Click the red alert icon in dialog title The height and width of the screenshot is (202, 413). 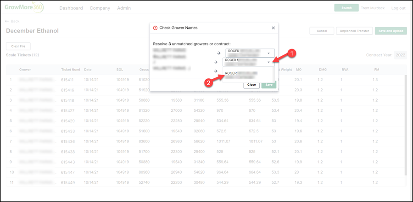click(x=155, y=28)
